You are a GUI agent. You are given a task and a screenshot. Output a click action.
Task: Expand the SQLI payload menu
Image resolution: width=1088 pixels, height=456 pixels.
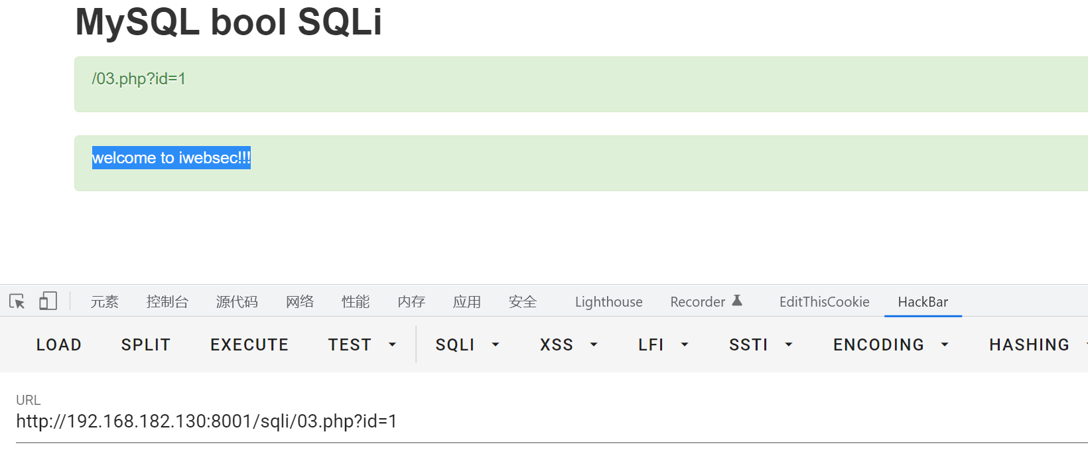[x=466, y=344]
